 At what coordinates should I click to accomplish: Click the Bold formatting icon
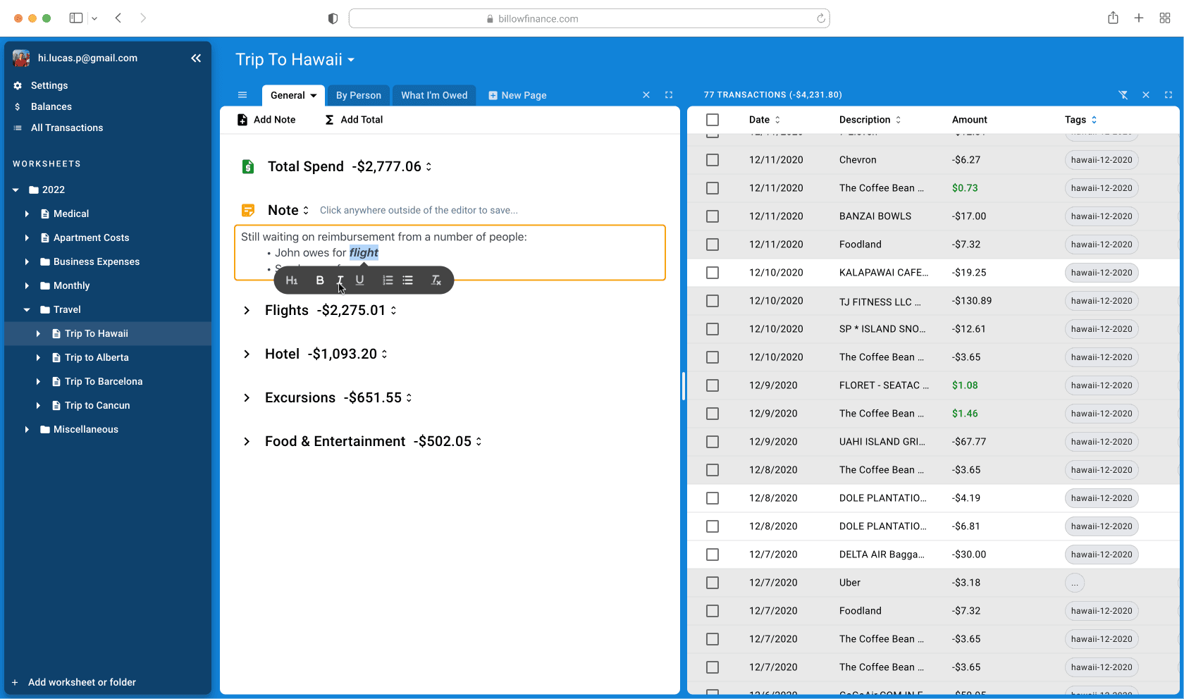(x=320, y=280)
